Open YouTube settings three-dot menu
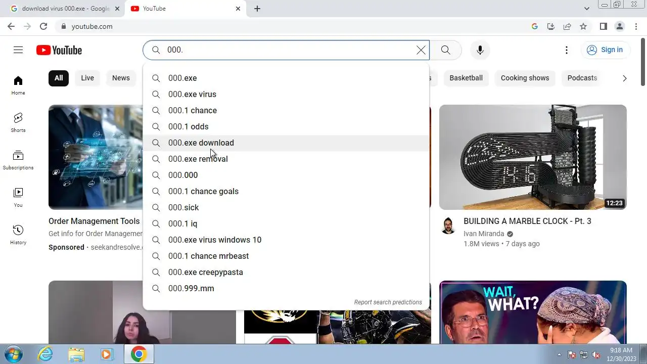647x364 pixels. pos(567,50)
